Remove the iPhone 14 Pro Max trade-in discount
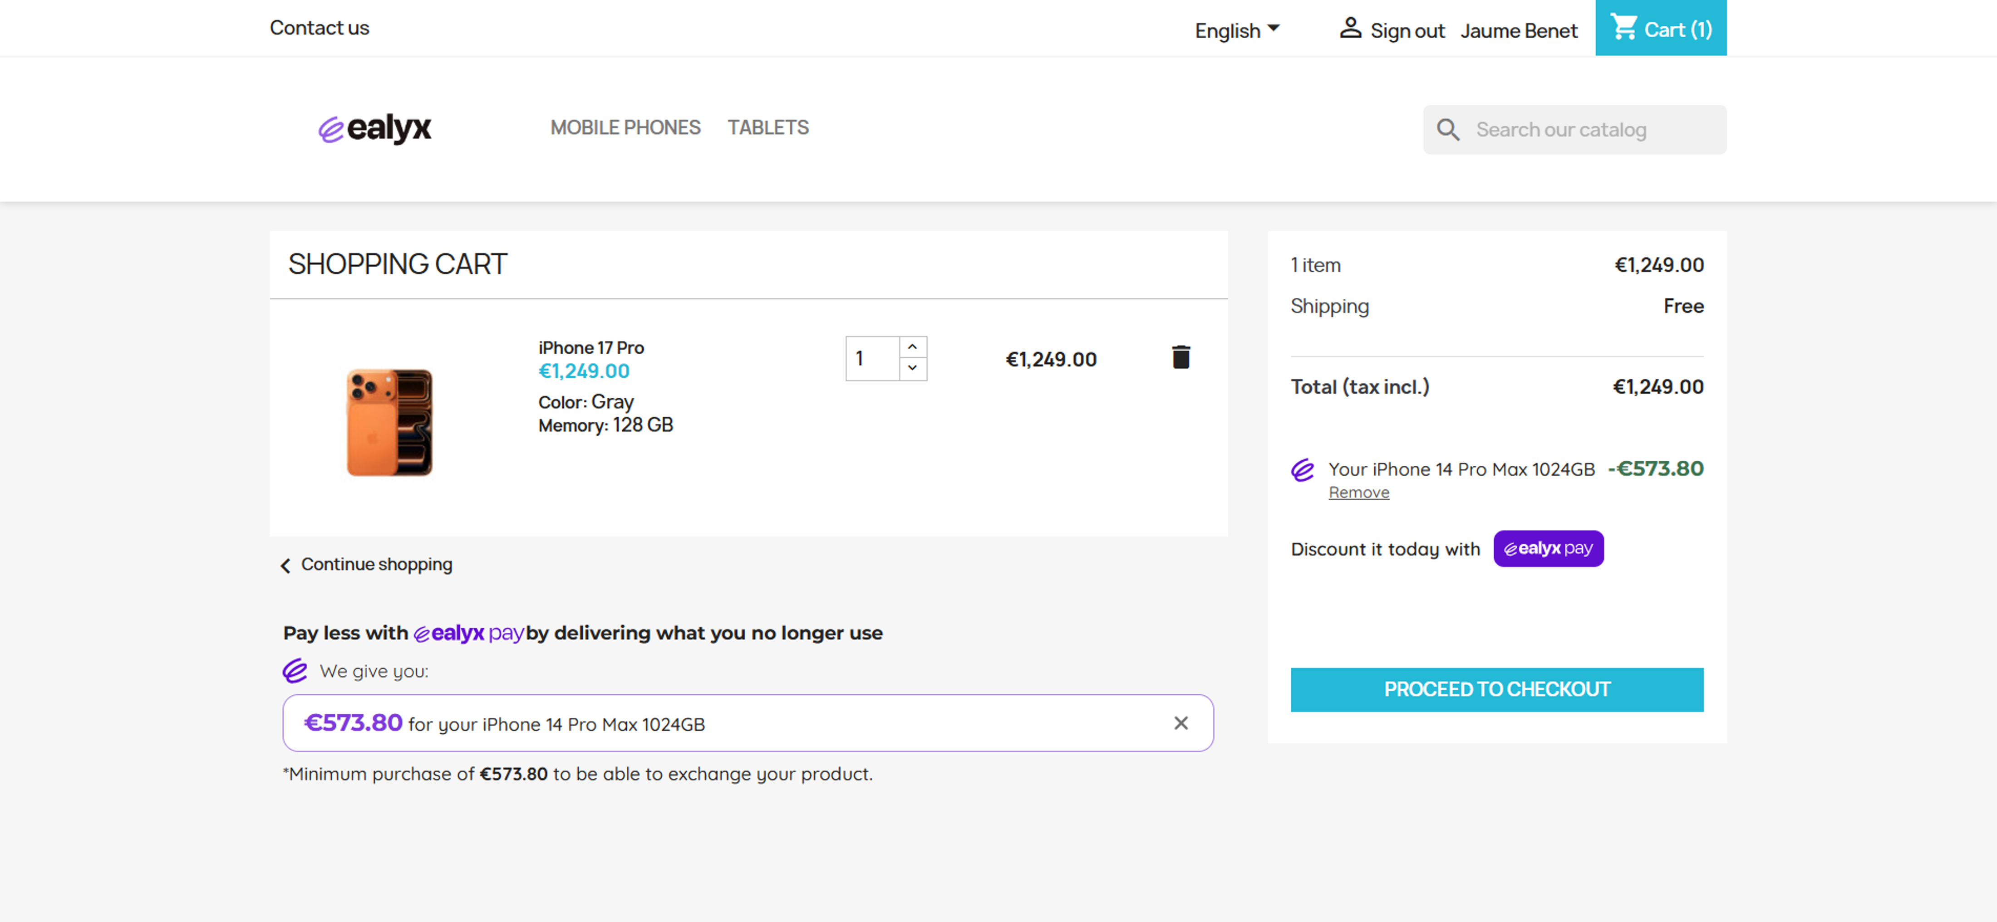 tap(1358, 493)
